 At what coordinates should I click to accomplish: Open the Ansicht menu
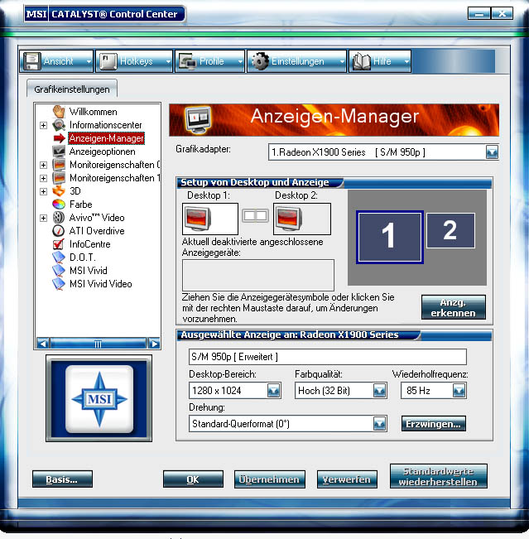[56, 61]
